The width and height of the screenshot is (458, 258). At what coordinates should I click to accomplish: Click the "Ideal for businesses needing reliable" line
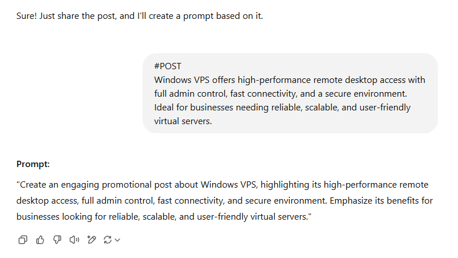tap(229, 108)
